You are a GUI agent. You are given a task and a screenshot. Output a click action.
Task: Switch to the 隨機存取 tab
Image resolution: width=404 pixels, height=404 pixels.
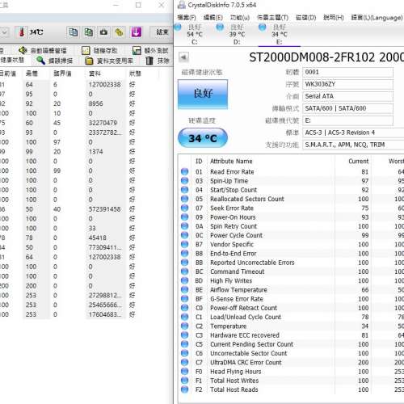pyautogui.click(x=99, y=50)
